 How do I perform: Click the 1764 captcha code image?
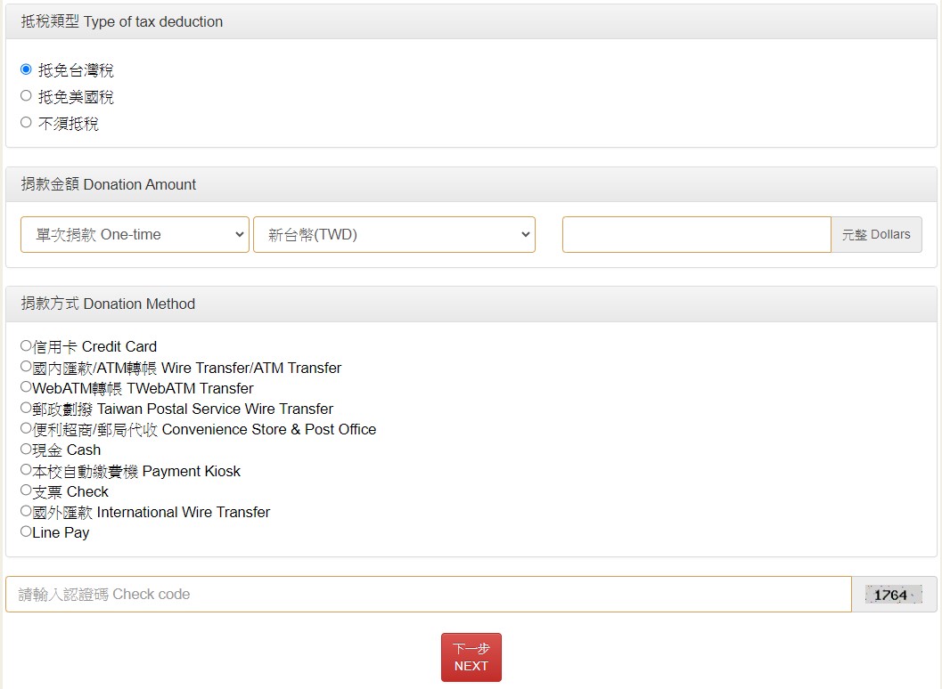click(x=893, y=595)
